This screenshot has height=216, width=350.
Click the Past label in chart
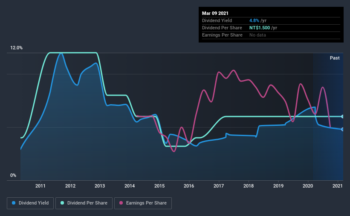point(335,58)
